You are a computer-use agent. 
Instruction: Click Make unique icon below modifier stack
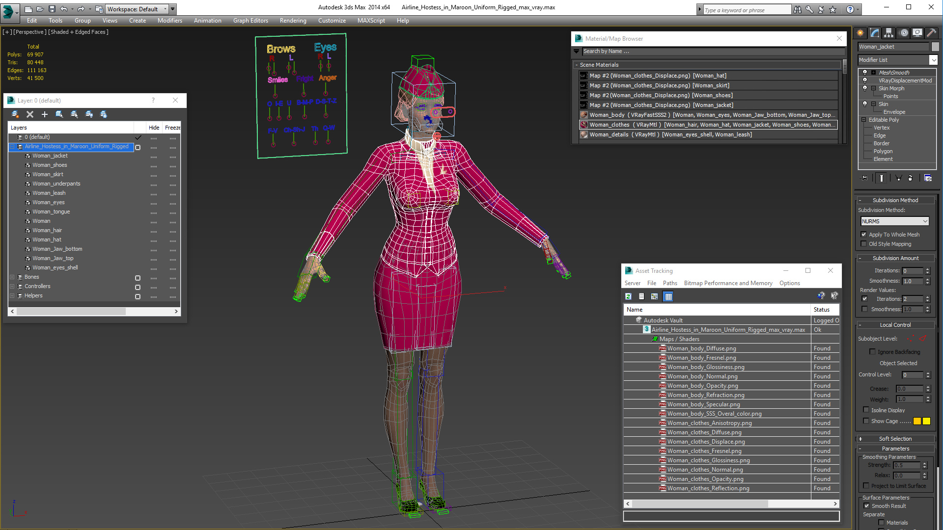[x=898, y=178]
